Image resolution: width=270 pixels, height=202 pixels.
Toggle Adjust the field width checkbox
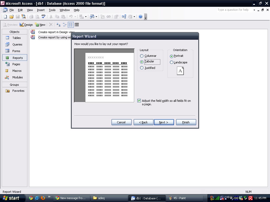point(139,101)
